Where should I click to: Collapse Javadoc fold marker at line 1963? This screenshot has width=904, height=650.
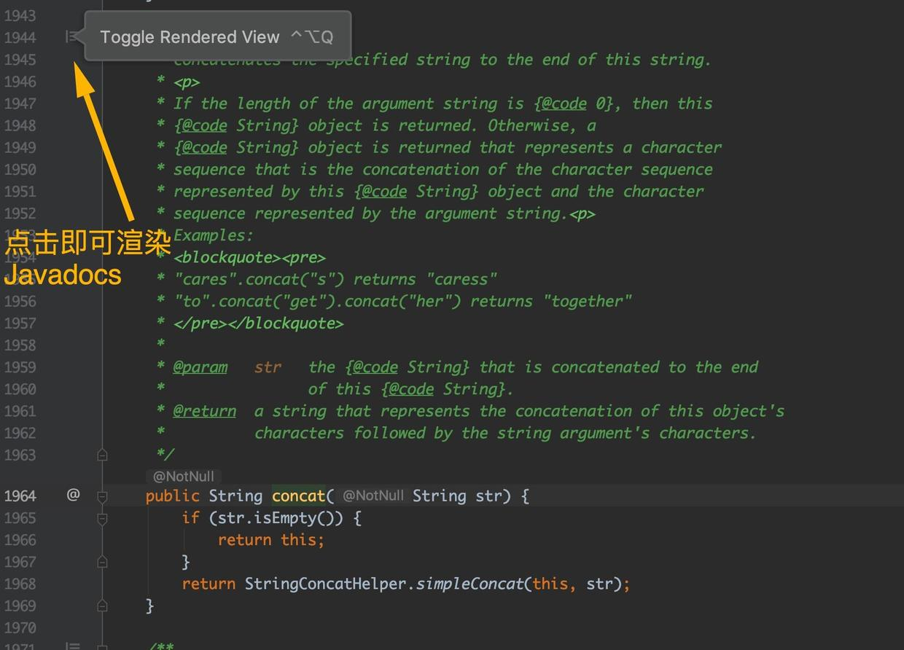[102, 455]
